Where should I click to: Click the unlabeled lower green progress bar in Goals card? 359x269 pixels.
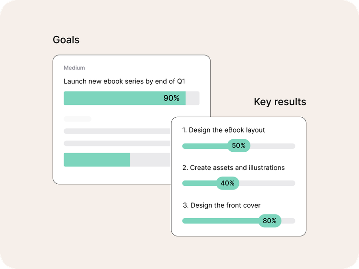pos(97,160)
